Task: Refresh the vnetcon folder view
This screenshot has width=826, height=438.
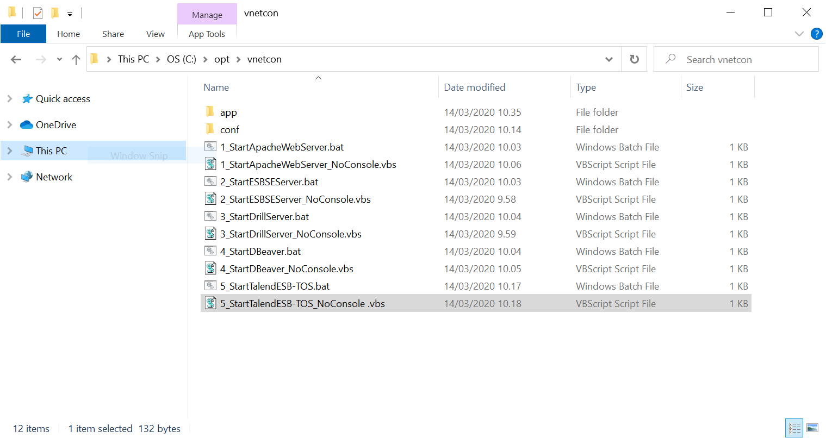Action: click(x=634, y=59)
